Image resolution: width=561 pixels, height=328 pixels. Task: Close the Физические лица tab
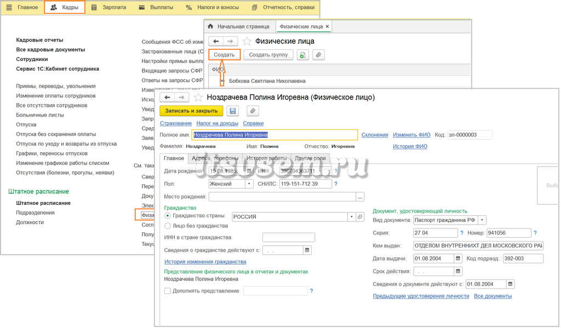pos(327,26)
